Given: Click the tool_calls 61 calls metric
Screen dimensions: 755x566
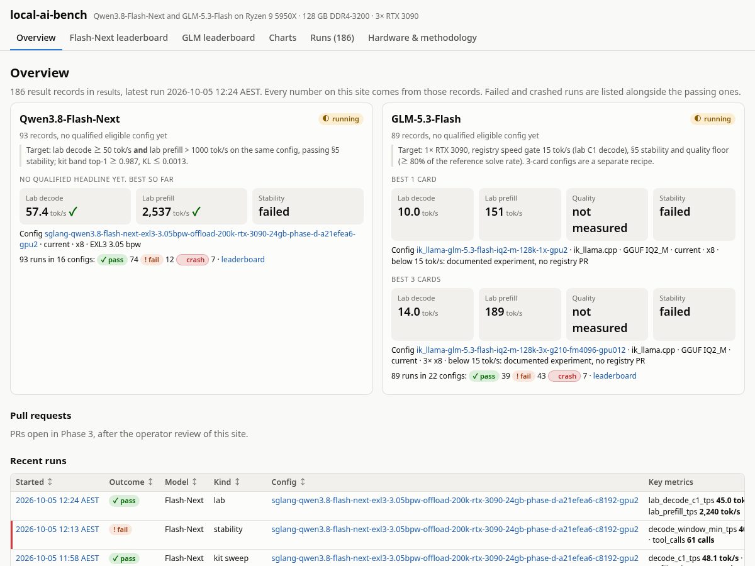Looking at the screenshot, I should click(684, 541).
